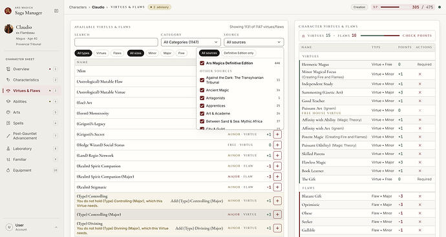The image size is (446, 237).
Task: Remove Summoning (Goetic Art) virtue
Action: tap(420, 92)
